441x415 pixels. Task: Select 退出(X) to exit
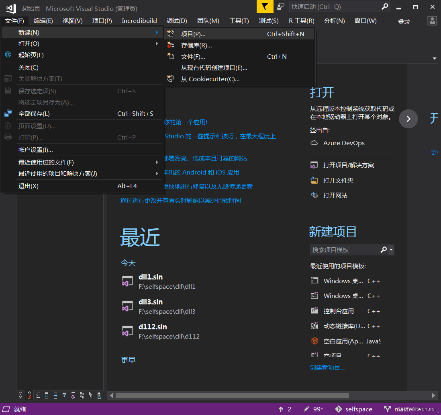82,186
